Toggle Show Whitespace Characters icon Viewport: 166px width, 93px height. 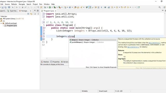pos(101,7)
